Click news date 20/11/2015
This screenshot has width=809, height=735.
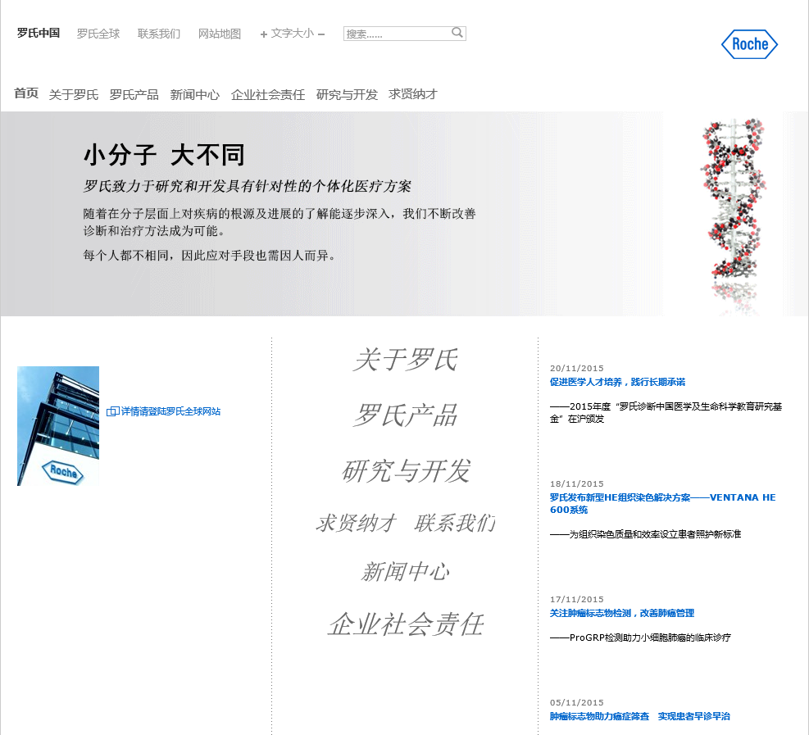(x=576, y=368)
